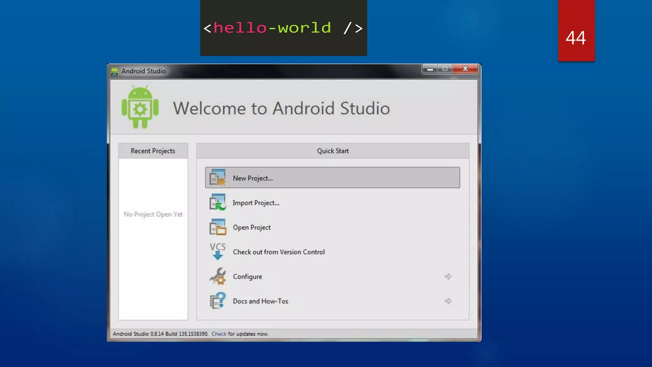The height and width of the screenshot is (367, 652).
Task: Expand the Docs and How-Tos arrow
Action: 448,301
